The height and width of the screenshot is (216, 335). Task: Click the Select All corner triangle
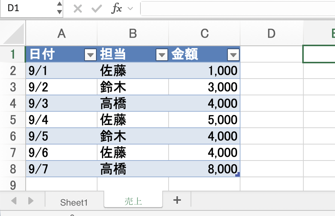pyautogui.click(x=14, y=34)
